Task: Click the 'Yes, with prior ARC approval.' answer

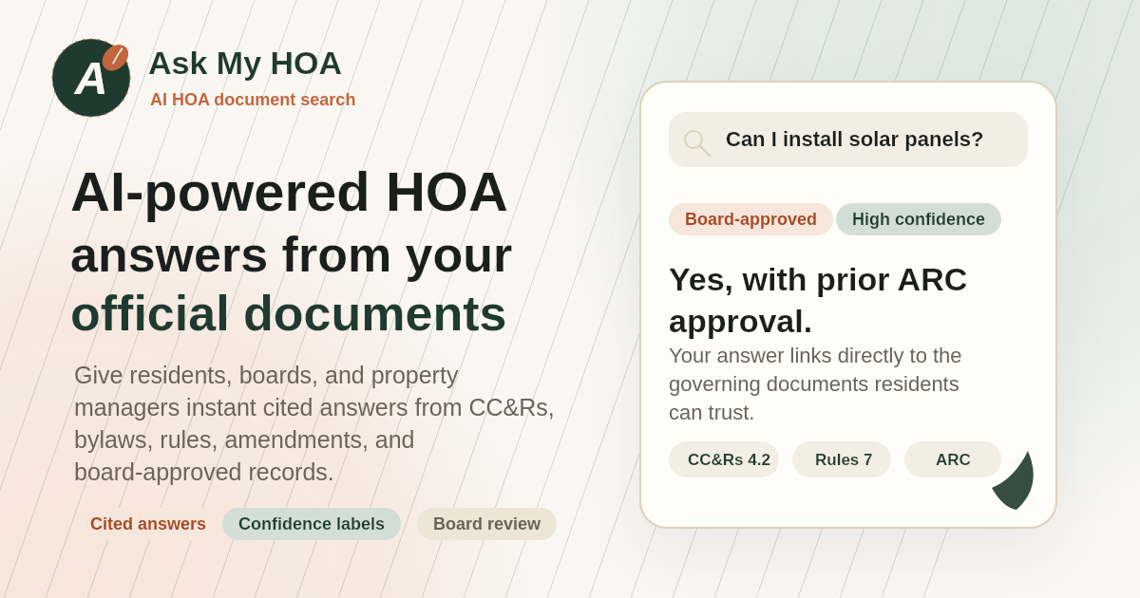Action: tap(818, 300)
